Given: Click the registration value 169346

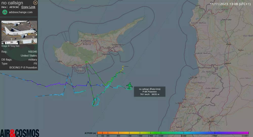Looking at the screenshot, I should [32, 52].
